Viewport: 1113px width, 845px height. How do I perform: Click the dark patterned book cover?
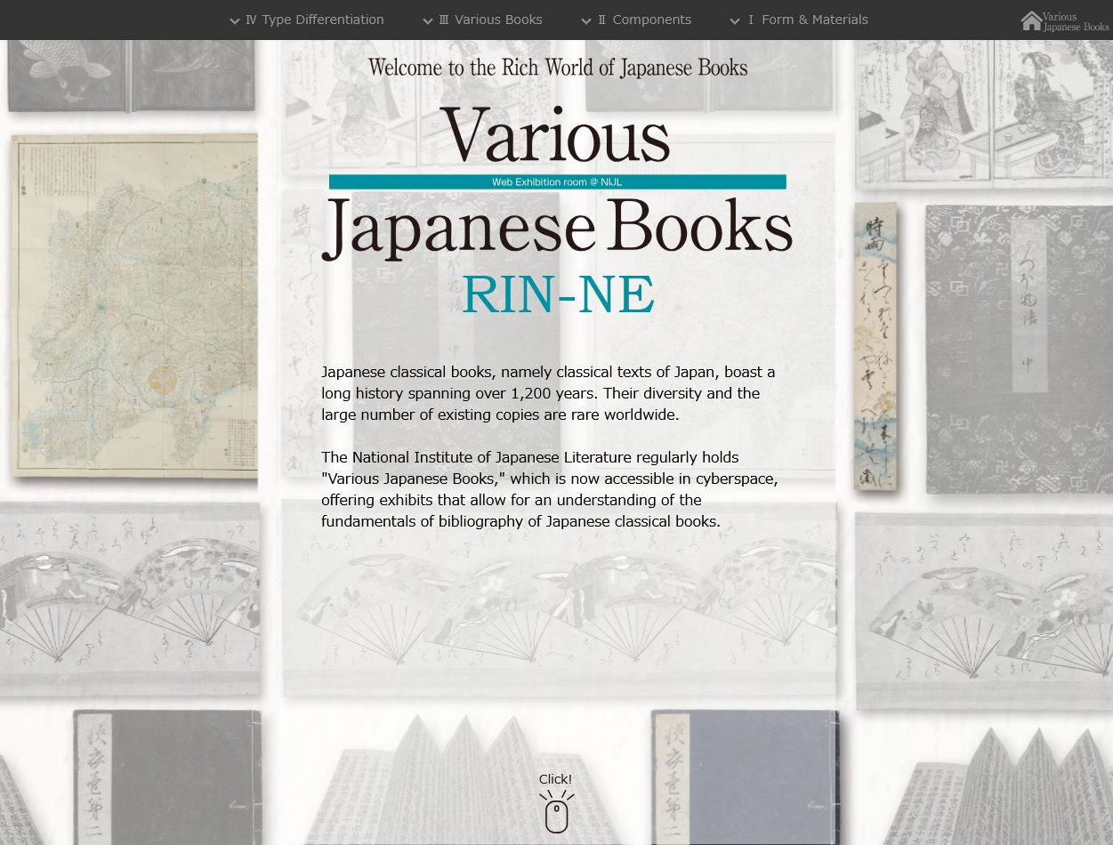pos(1018,349)
